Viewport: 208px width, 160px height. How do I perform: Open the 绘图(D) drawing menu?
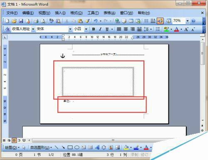[12, 148]
